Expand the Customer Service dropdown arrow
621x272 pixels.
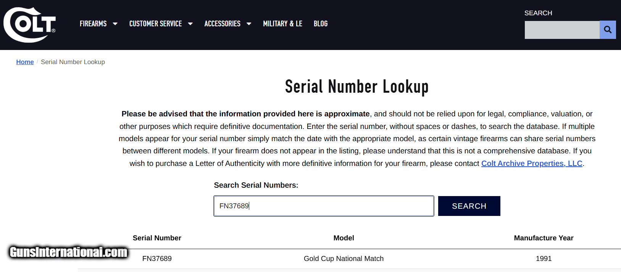(190, 24)
